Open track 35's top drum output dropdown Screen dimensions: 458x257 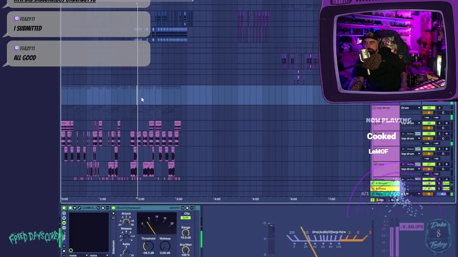tap(411, 138)
